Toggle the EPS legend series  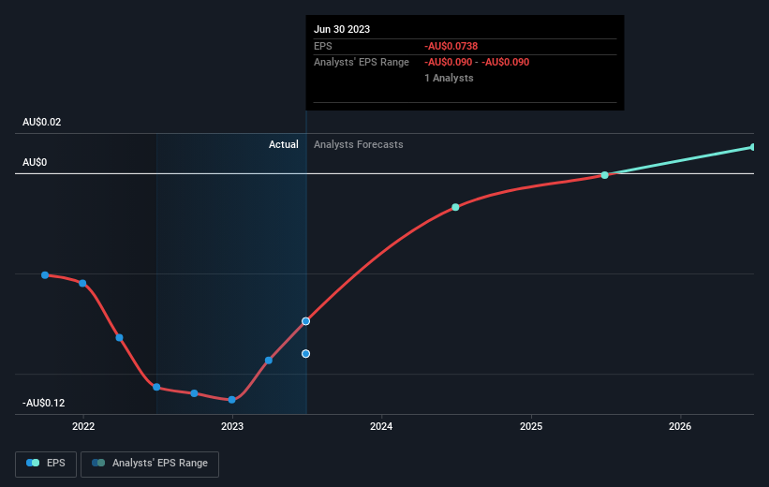(46, 464)
